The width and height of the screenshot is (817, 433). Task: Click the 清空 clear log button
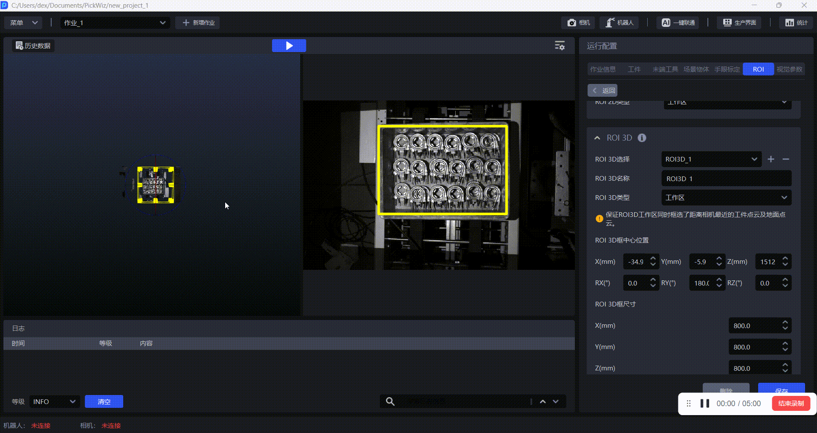(x=104, y=401)
